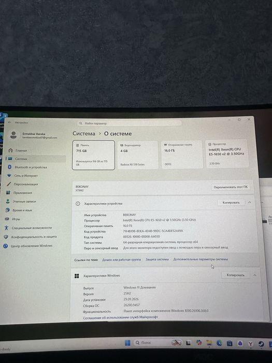
Task: Open Дополнительные параметры системы link
Action: (x=201, y=259)
